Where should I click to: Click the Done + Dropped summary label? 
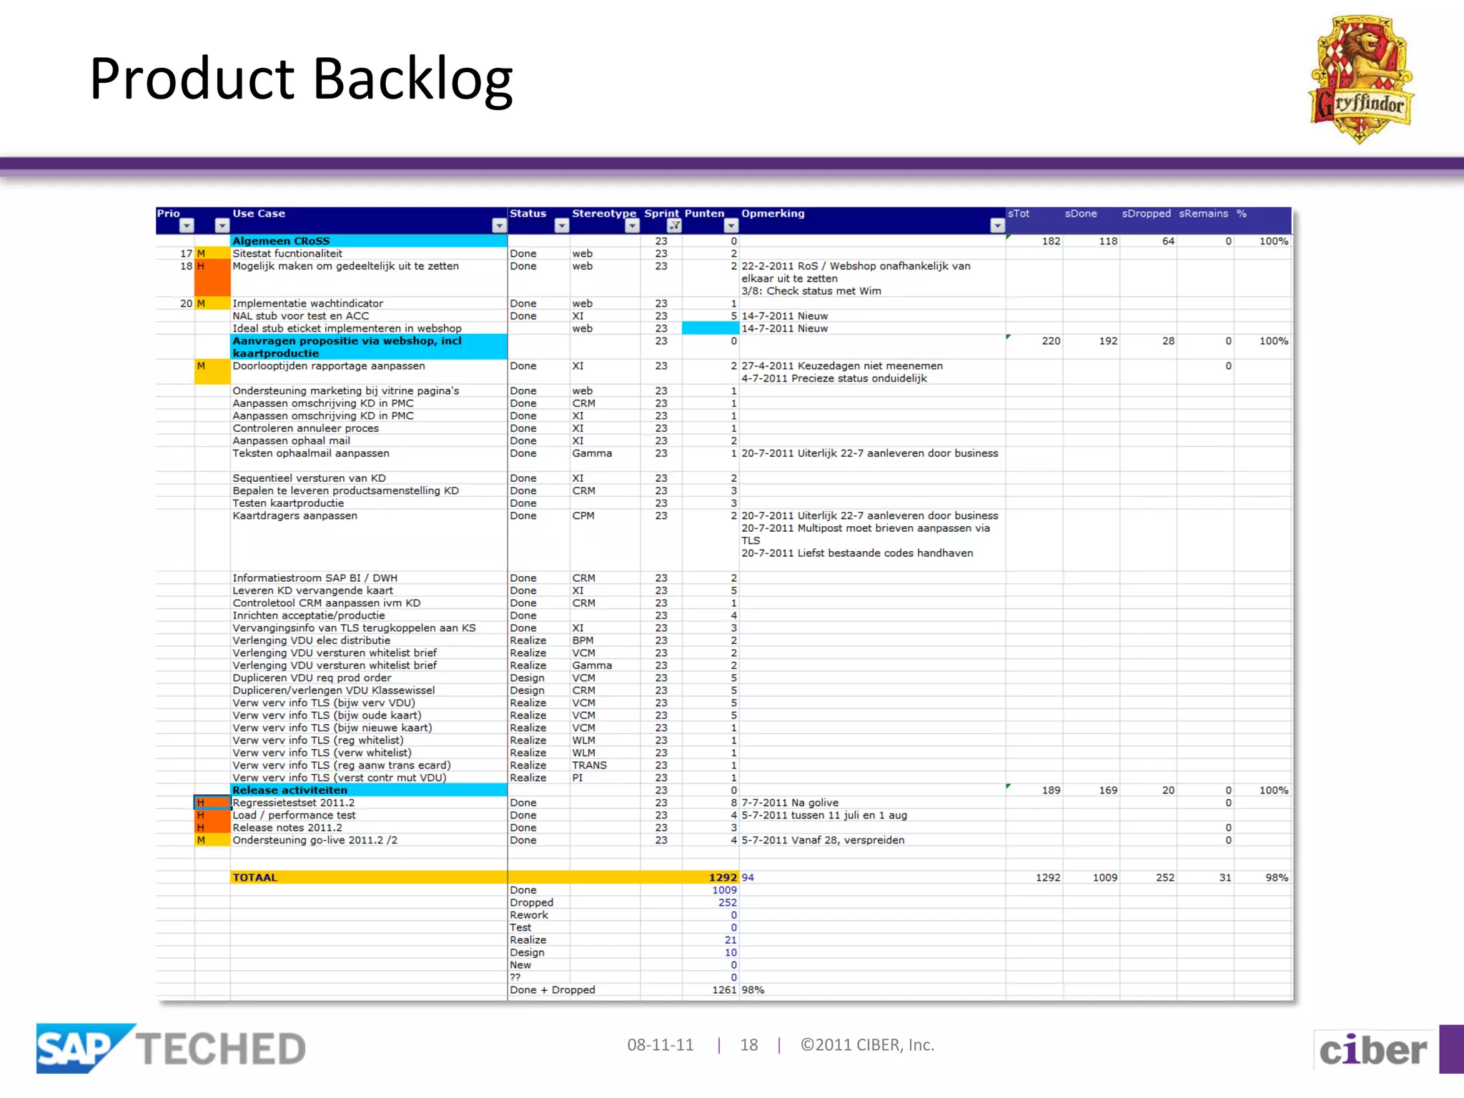pyautogui.click(x=553, y=989)
